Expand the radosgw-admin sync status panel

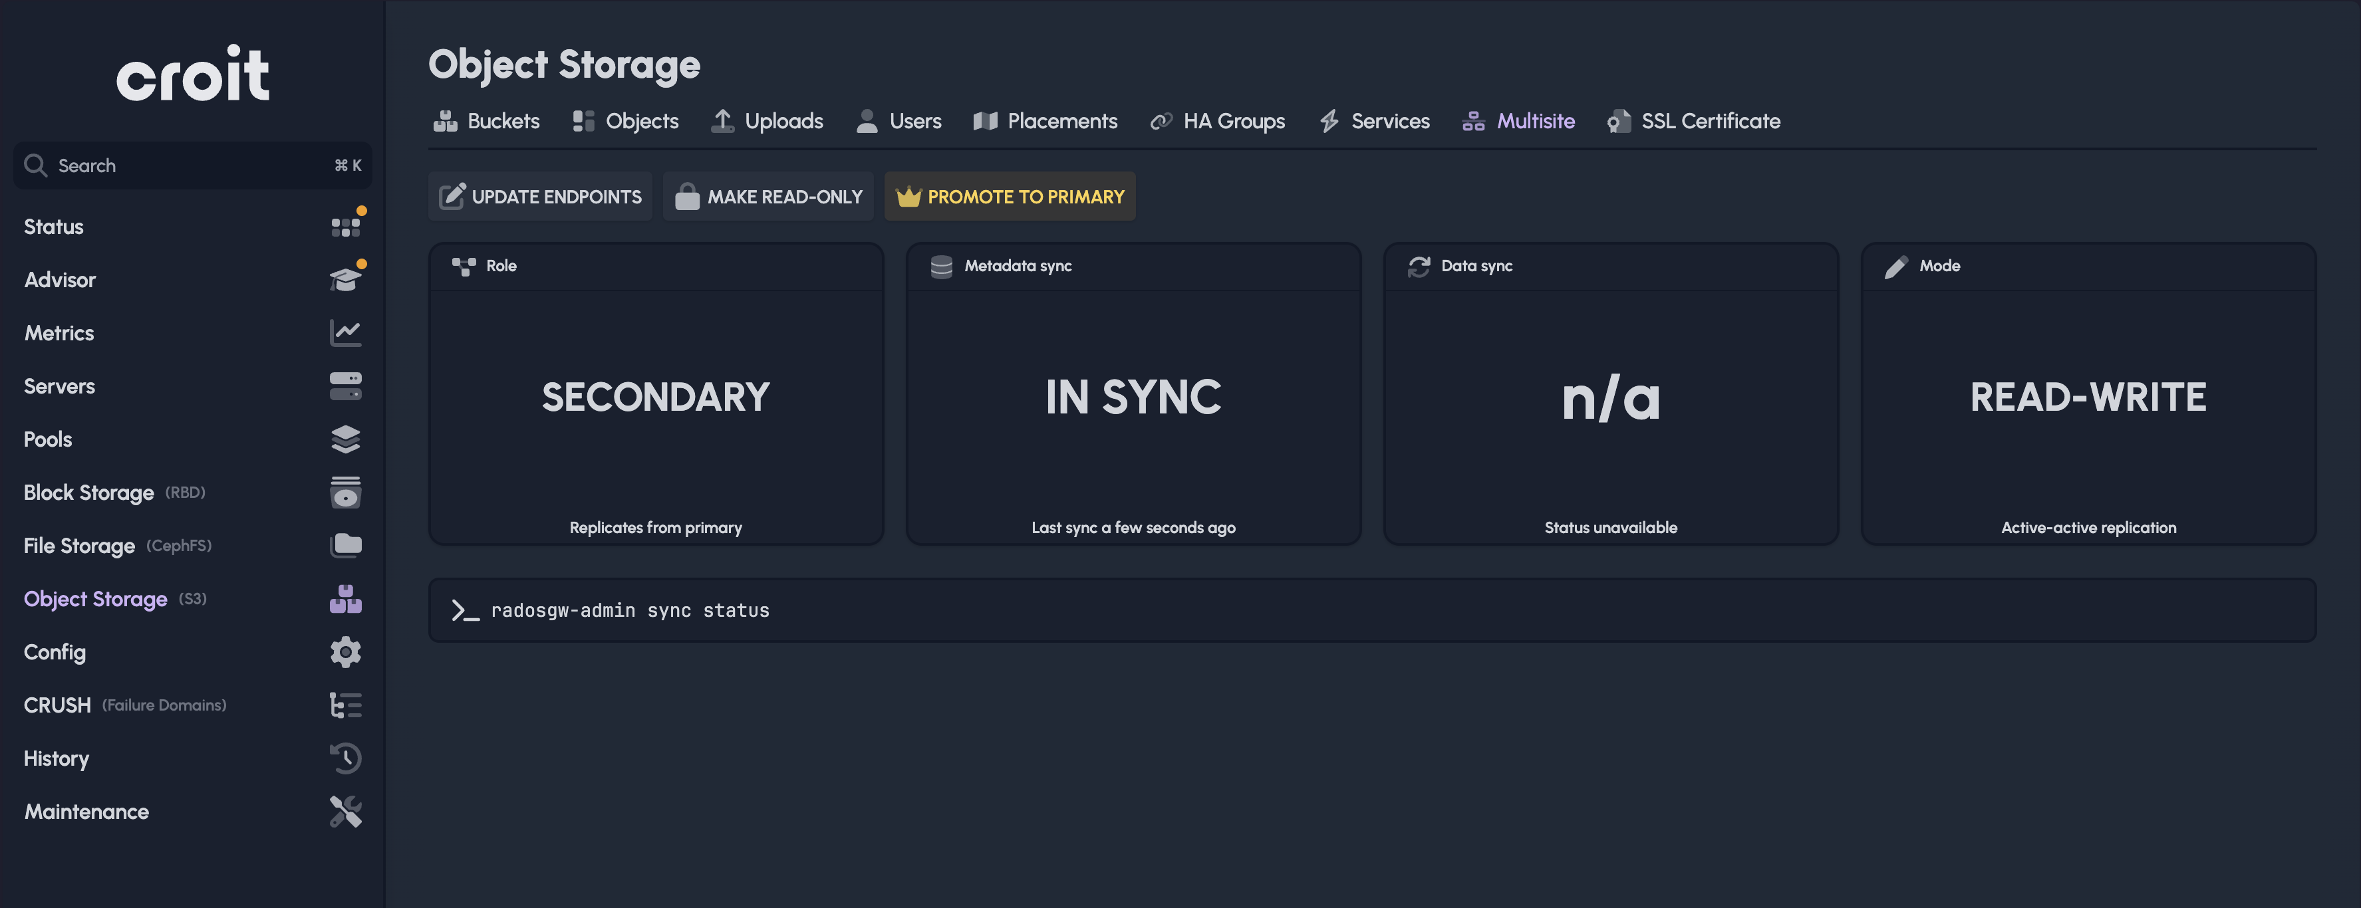[1372, 610]
